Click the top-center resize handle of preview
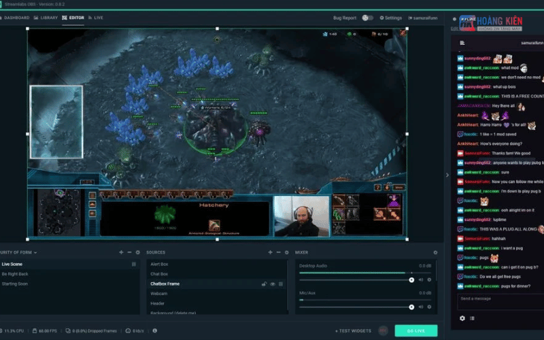 point(217,29)
